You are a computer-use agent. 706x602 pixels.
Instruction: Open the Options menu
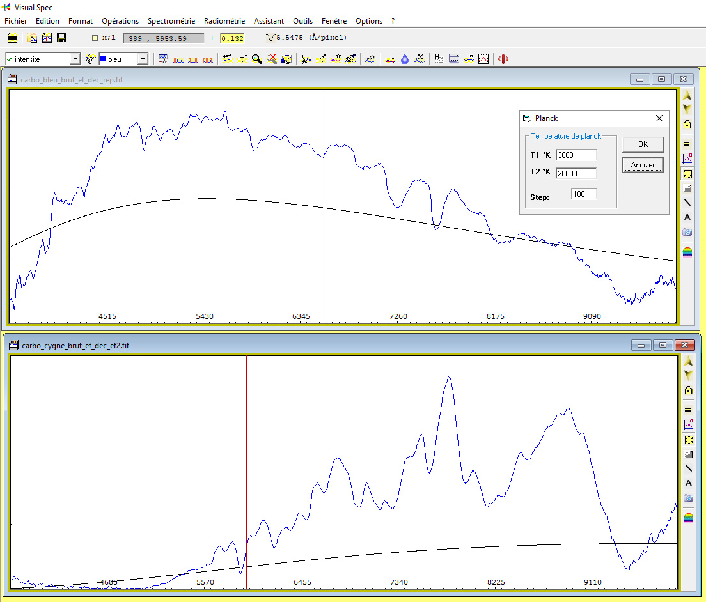[369, 21]
